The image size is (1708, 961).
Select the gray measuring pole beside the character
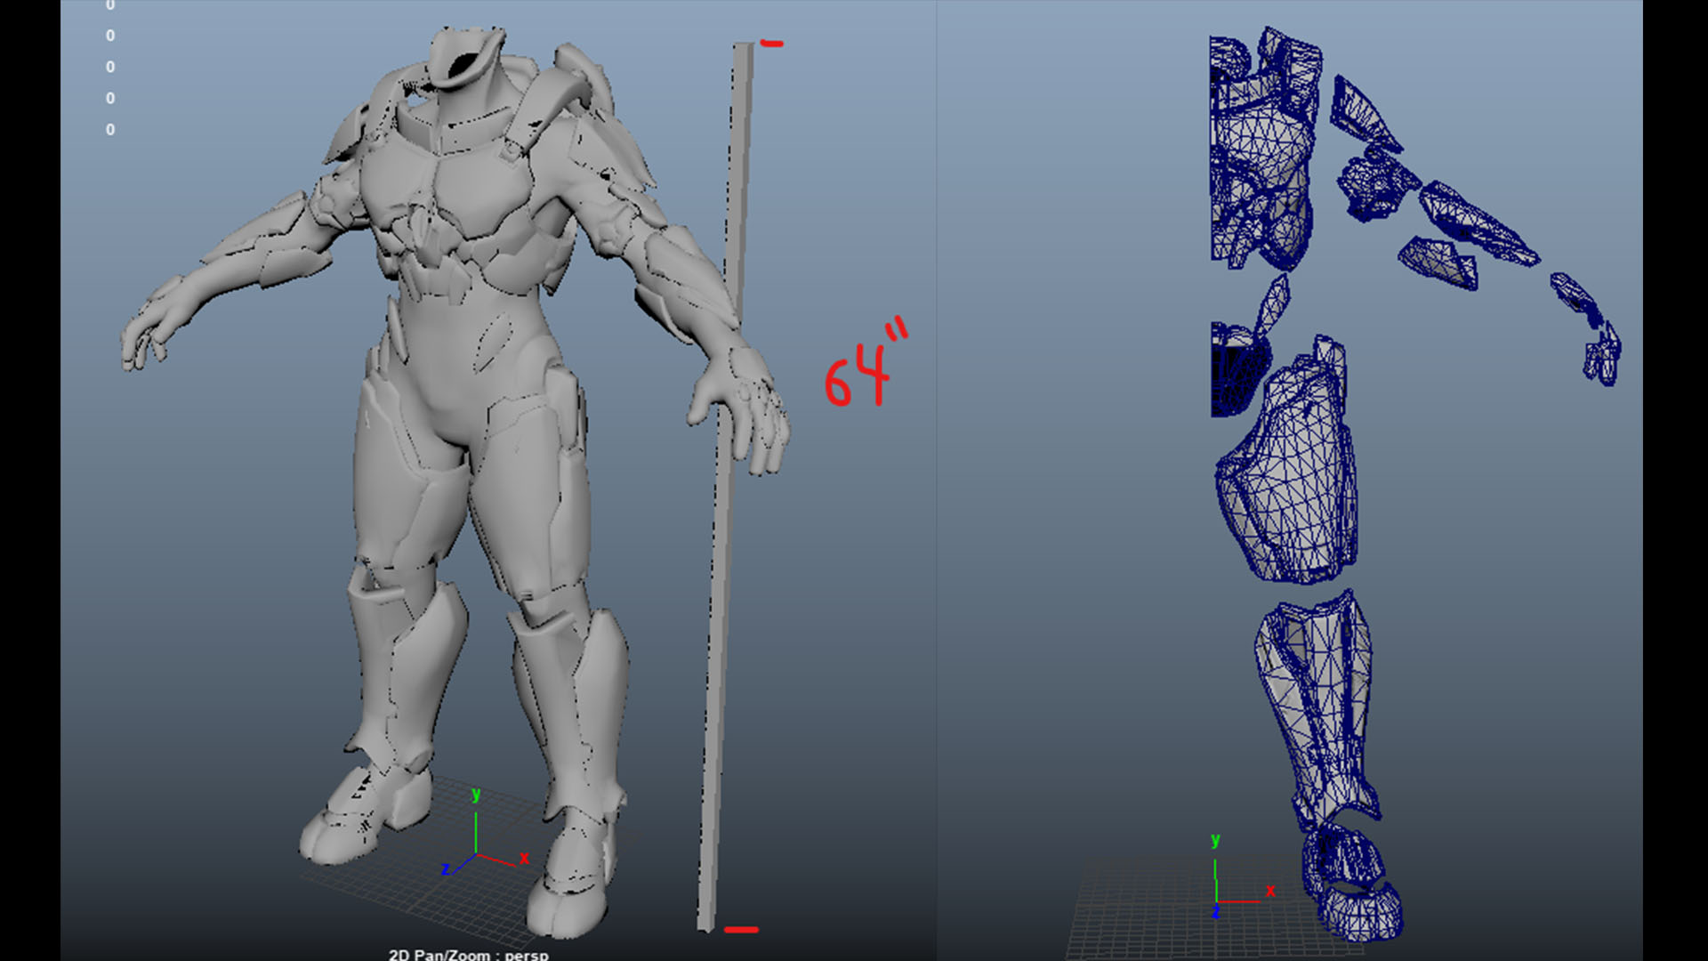tap(725, 488)
